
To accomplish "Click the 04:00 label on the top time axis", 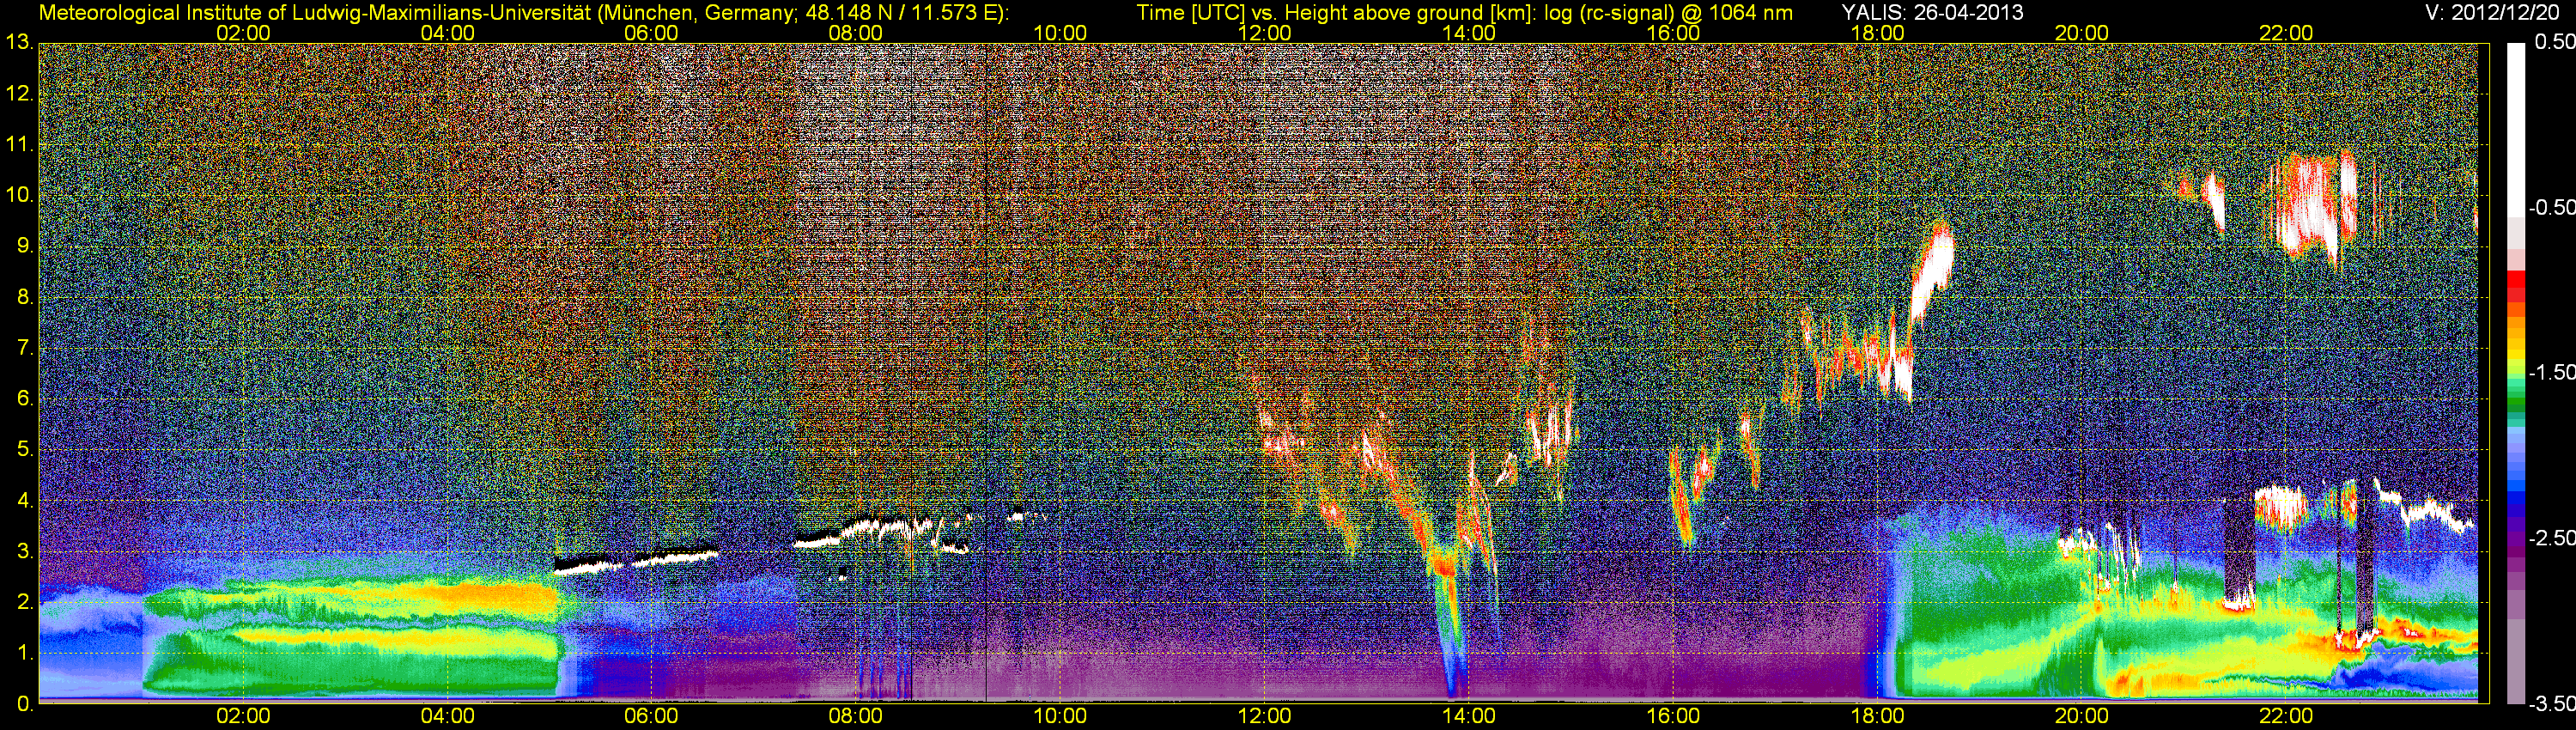I will click(x=447, y=33).
